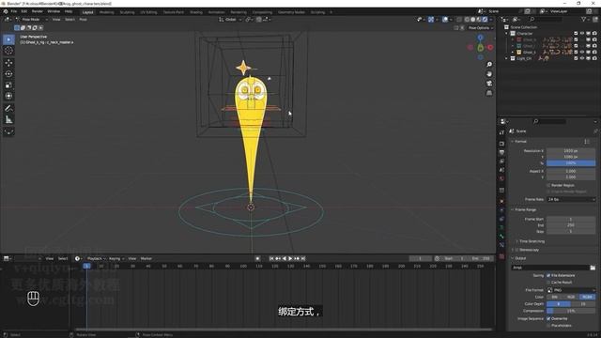Open the Render properties tab

point(501,144)
